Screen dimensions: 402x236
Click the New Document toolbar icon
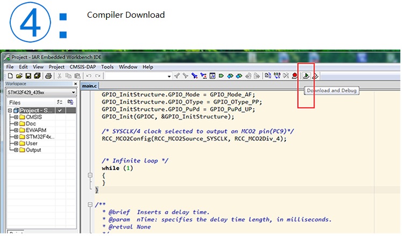point(10,76)
